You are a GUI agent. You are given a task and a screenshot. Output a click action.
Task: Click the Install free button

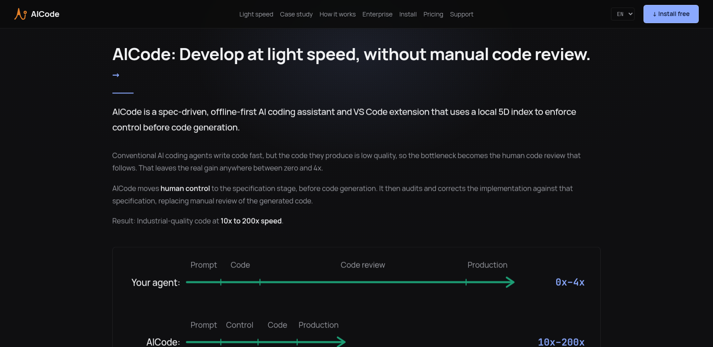pyautogui.click(x=671, y=14)
